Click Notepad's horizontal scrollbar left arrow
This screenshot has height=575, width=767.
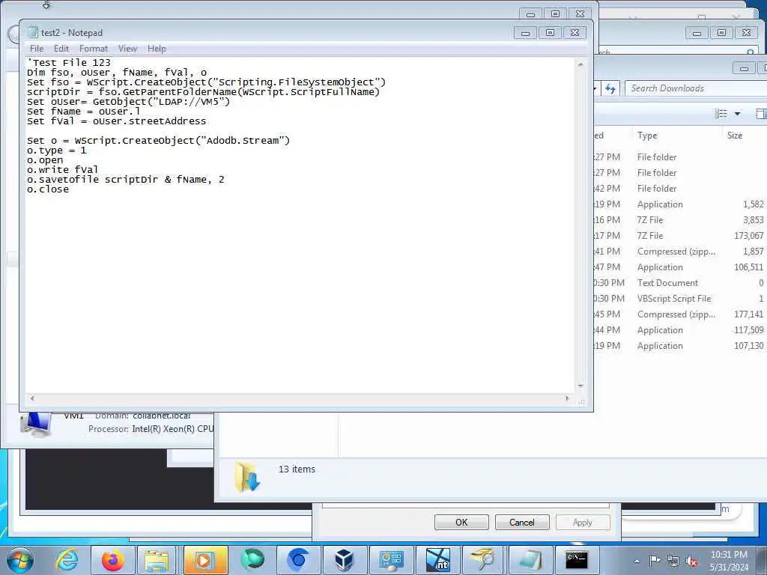coord(32,398)
